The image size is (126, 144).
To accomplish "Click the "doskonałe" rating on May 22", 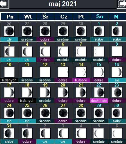I will (99, 101).
